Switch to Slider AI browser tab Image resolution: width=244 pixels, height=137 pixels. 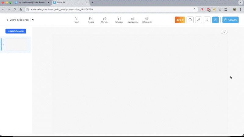[x=70, y=2]
